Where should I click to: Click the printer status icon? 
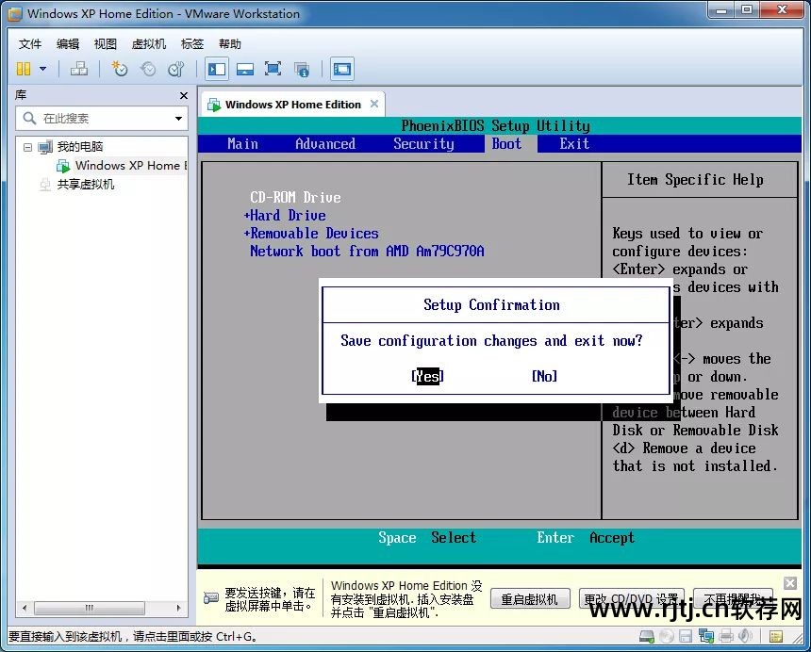tap(726, 637)
